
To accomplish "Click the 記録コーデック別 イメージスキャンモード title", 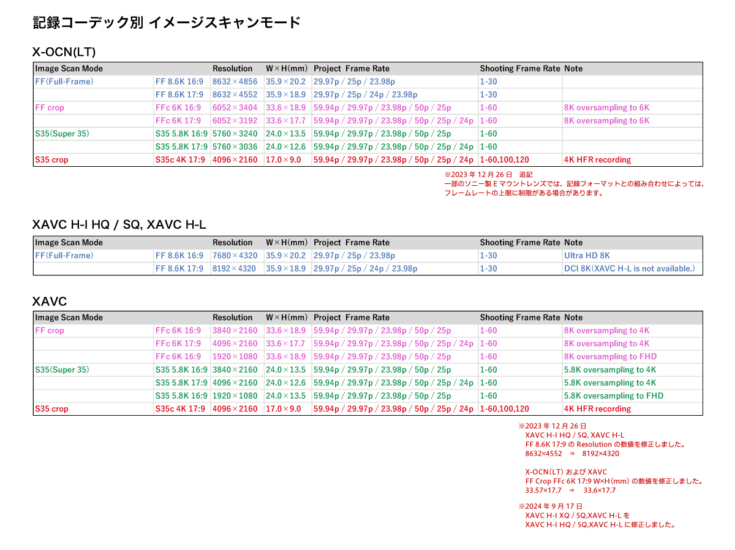I will tap(166, 23).
